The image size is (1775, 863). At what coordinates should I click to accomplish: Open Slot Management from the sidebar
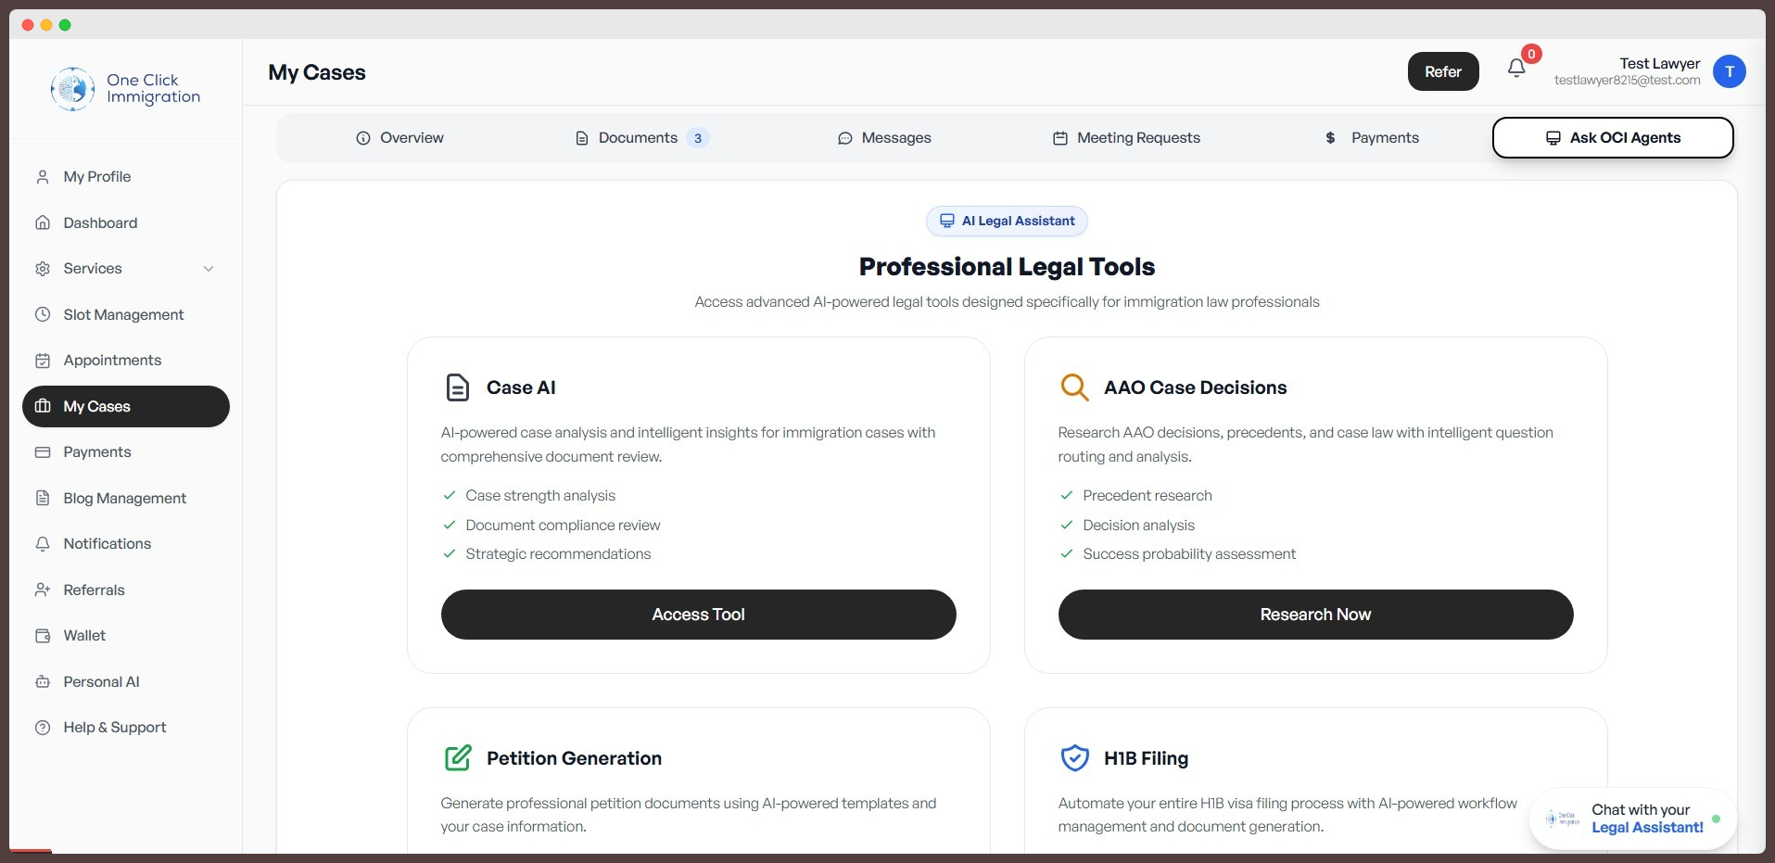pos(122,314)
